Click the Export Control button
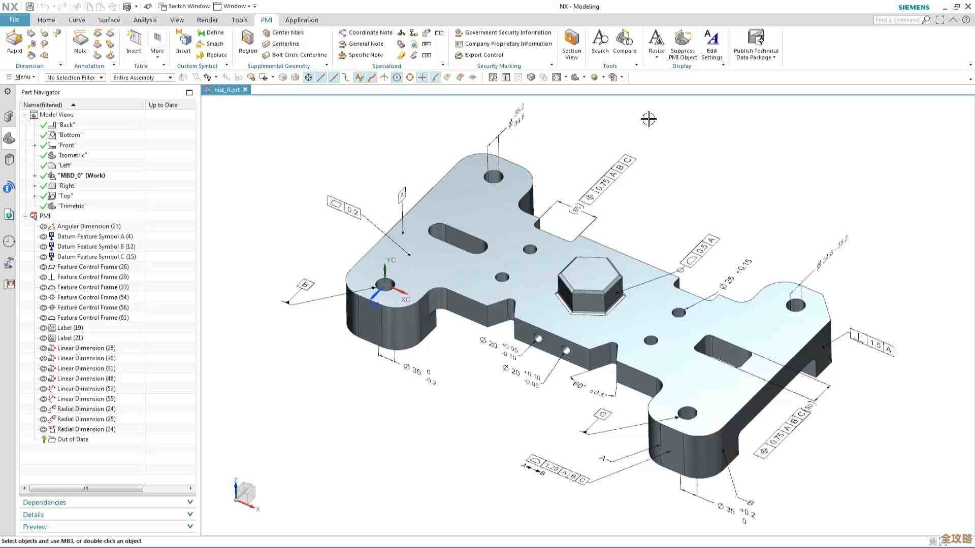 point(483,55)
